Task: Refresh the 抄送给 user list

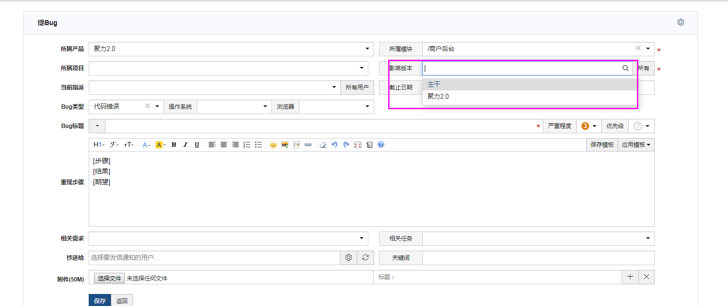Action: point(365,258)
